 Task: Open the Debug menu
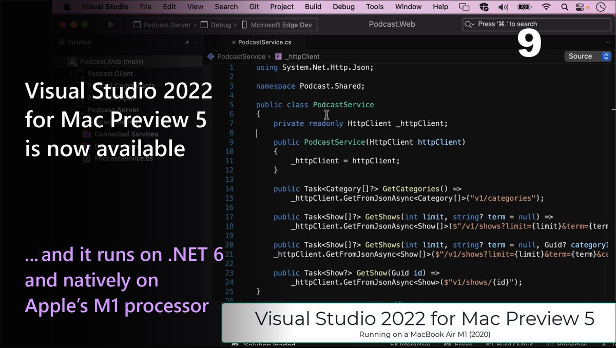coord(343,7)
